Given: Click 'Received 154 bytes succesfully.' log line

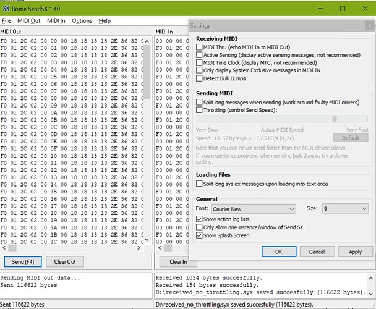Looking at the screenshot, I should coord(207,285).
